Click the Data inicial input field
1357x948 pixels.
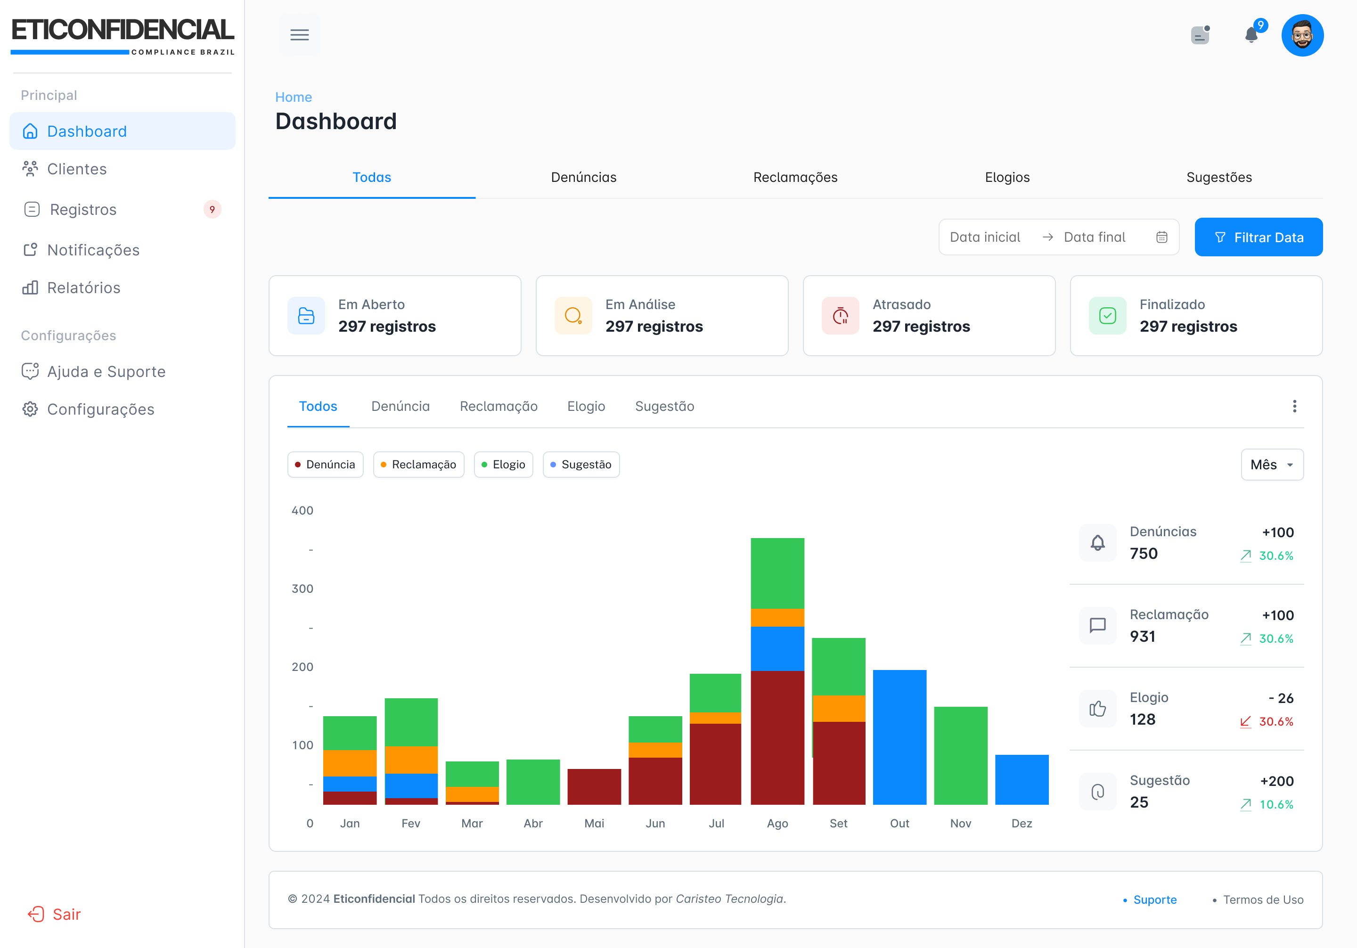pos(985,237)
